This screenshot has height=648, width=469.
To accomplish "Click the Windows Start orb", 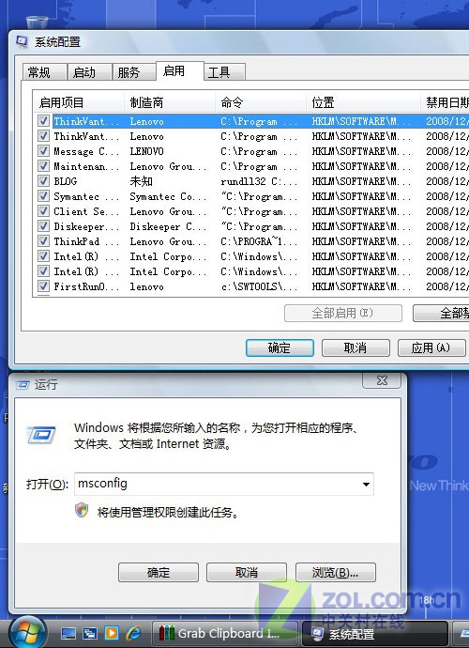I will (x=27, y=632).
